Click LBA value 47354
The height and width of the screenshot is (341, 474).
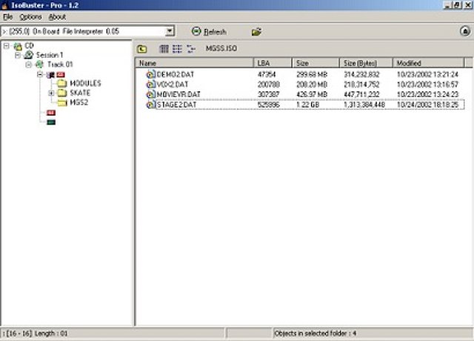click(x=267, y=74)
